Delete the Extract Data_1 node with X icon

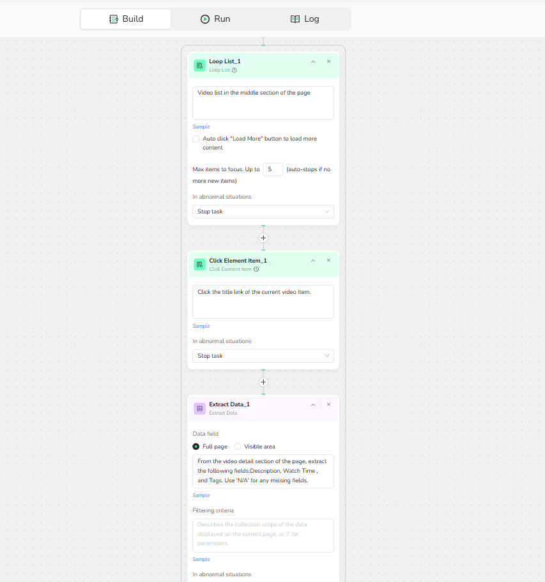328,404
